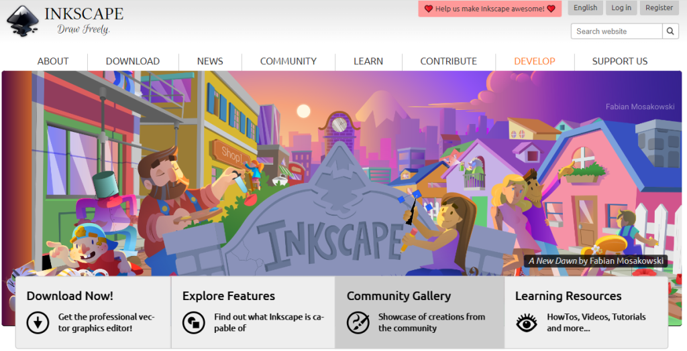Click 'HowTos, Videos, Tutorials and more...' text

coord(596,323)
